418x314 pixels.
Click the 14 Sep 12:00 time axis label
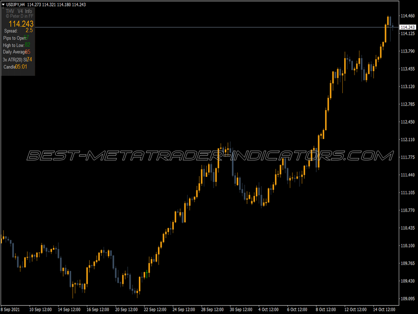point(69,309)
